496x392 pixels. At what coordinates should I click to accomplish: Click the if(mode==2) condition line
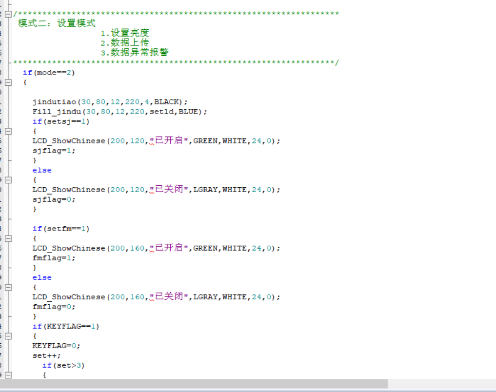tap(48, 73)
